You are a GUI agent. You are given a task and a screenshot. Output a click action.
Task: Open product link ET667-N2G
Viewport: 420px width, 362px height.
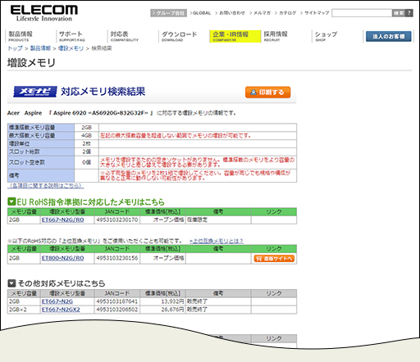pyautogui.click(x=57, y=301)
